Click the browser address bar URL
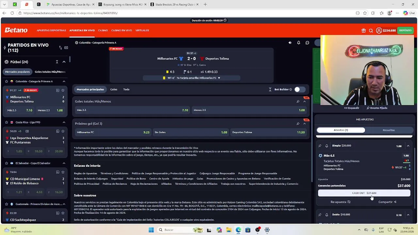The height and width of the screenshot is (235, 418). tap(71, 13)
